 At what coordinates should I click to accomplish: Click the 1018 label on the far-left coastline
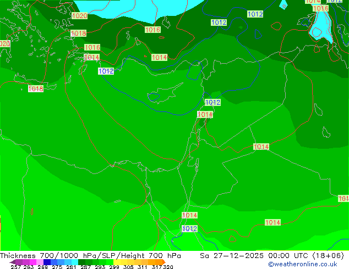click(x=36, y=89)
